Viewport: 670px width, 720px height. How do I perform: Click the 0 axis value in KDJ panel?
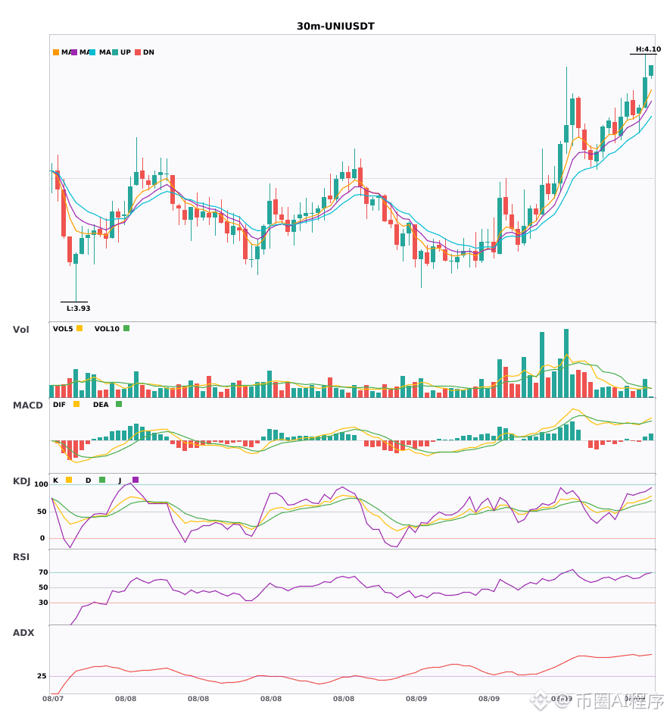click(42, 538)
